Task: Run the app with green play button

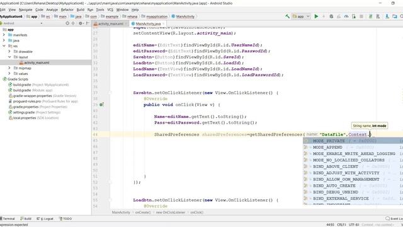Action: (x=316, y=16)
